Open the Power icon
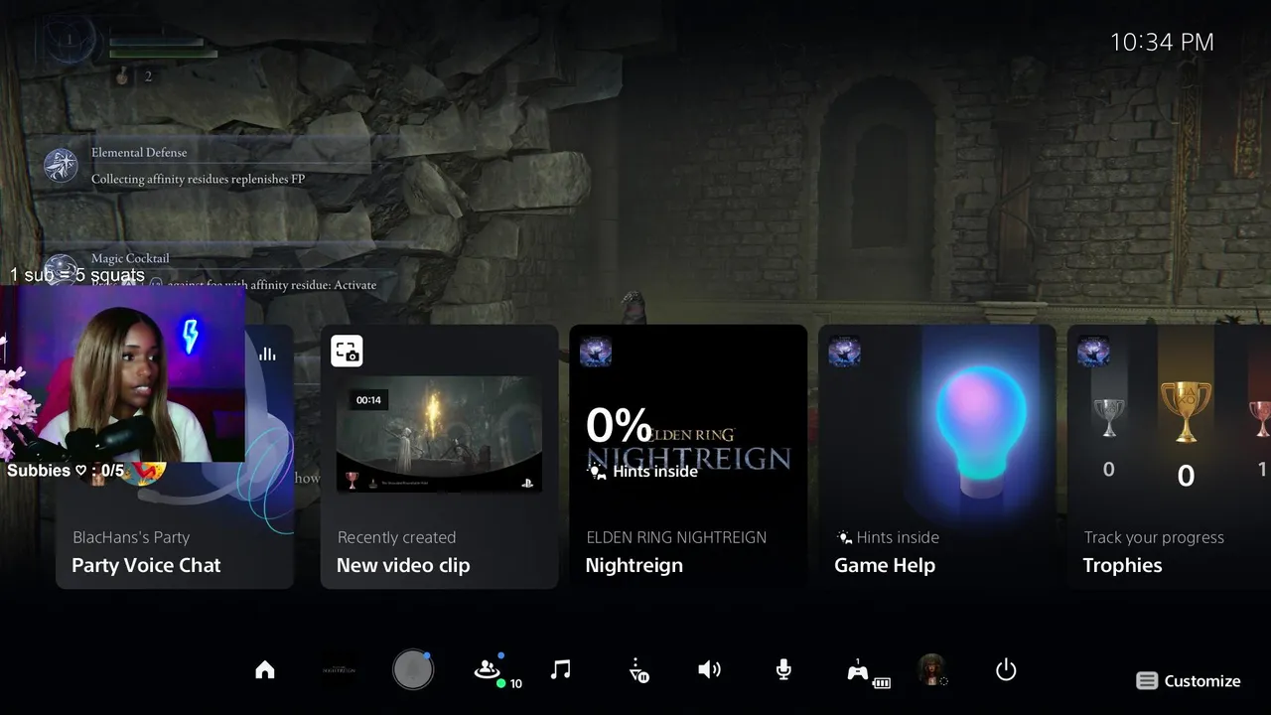The image size is (1271, 715). [1006, 670]
